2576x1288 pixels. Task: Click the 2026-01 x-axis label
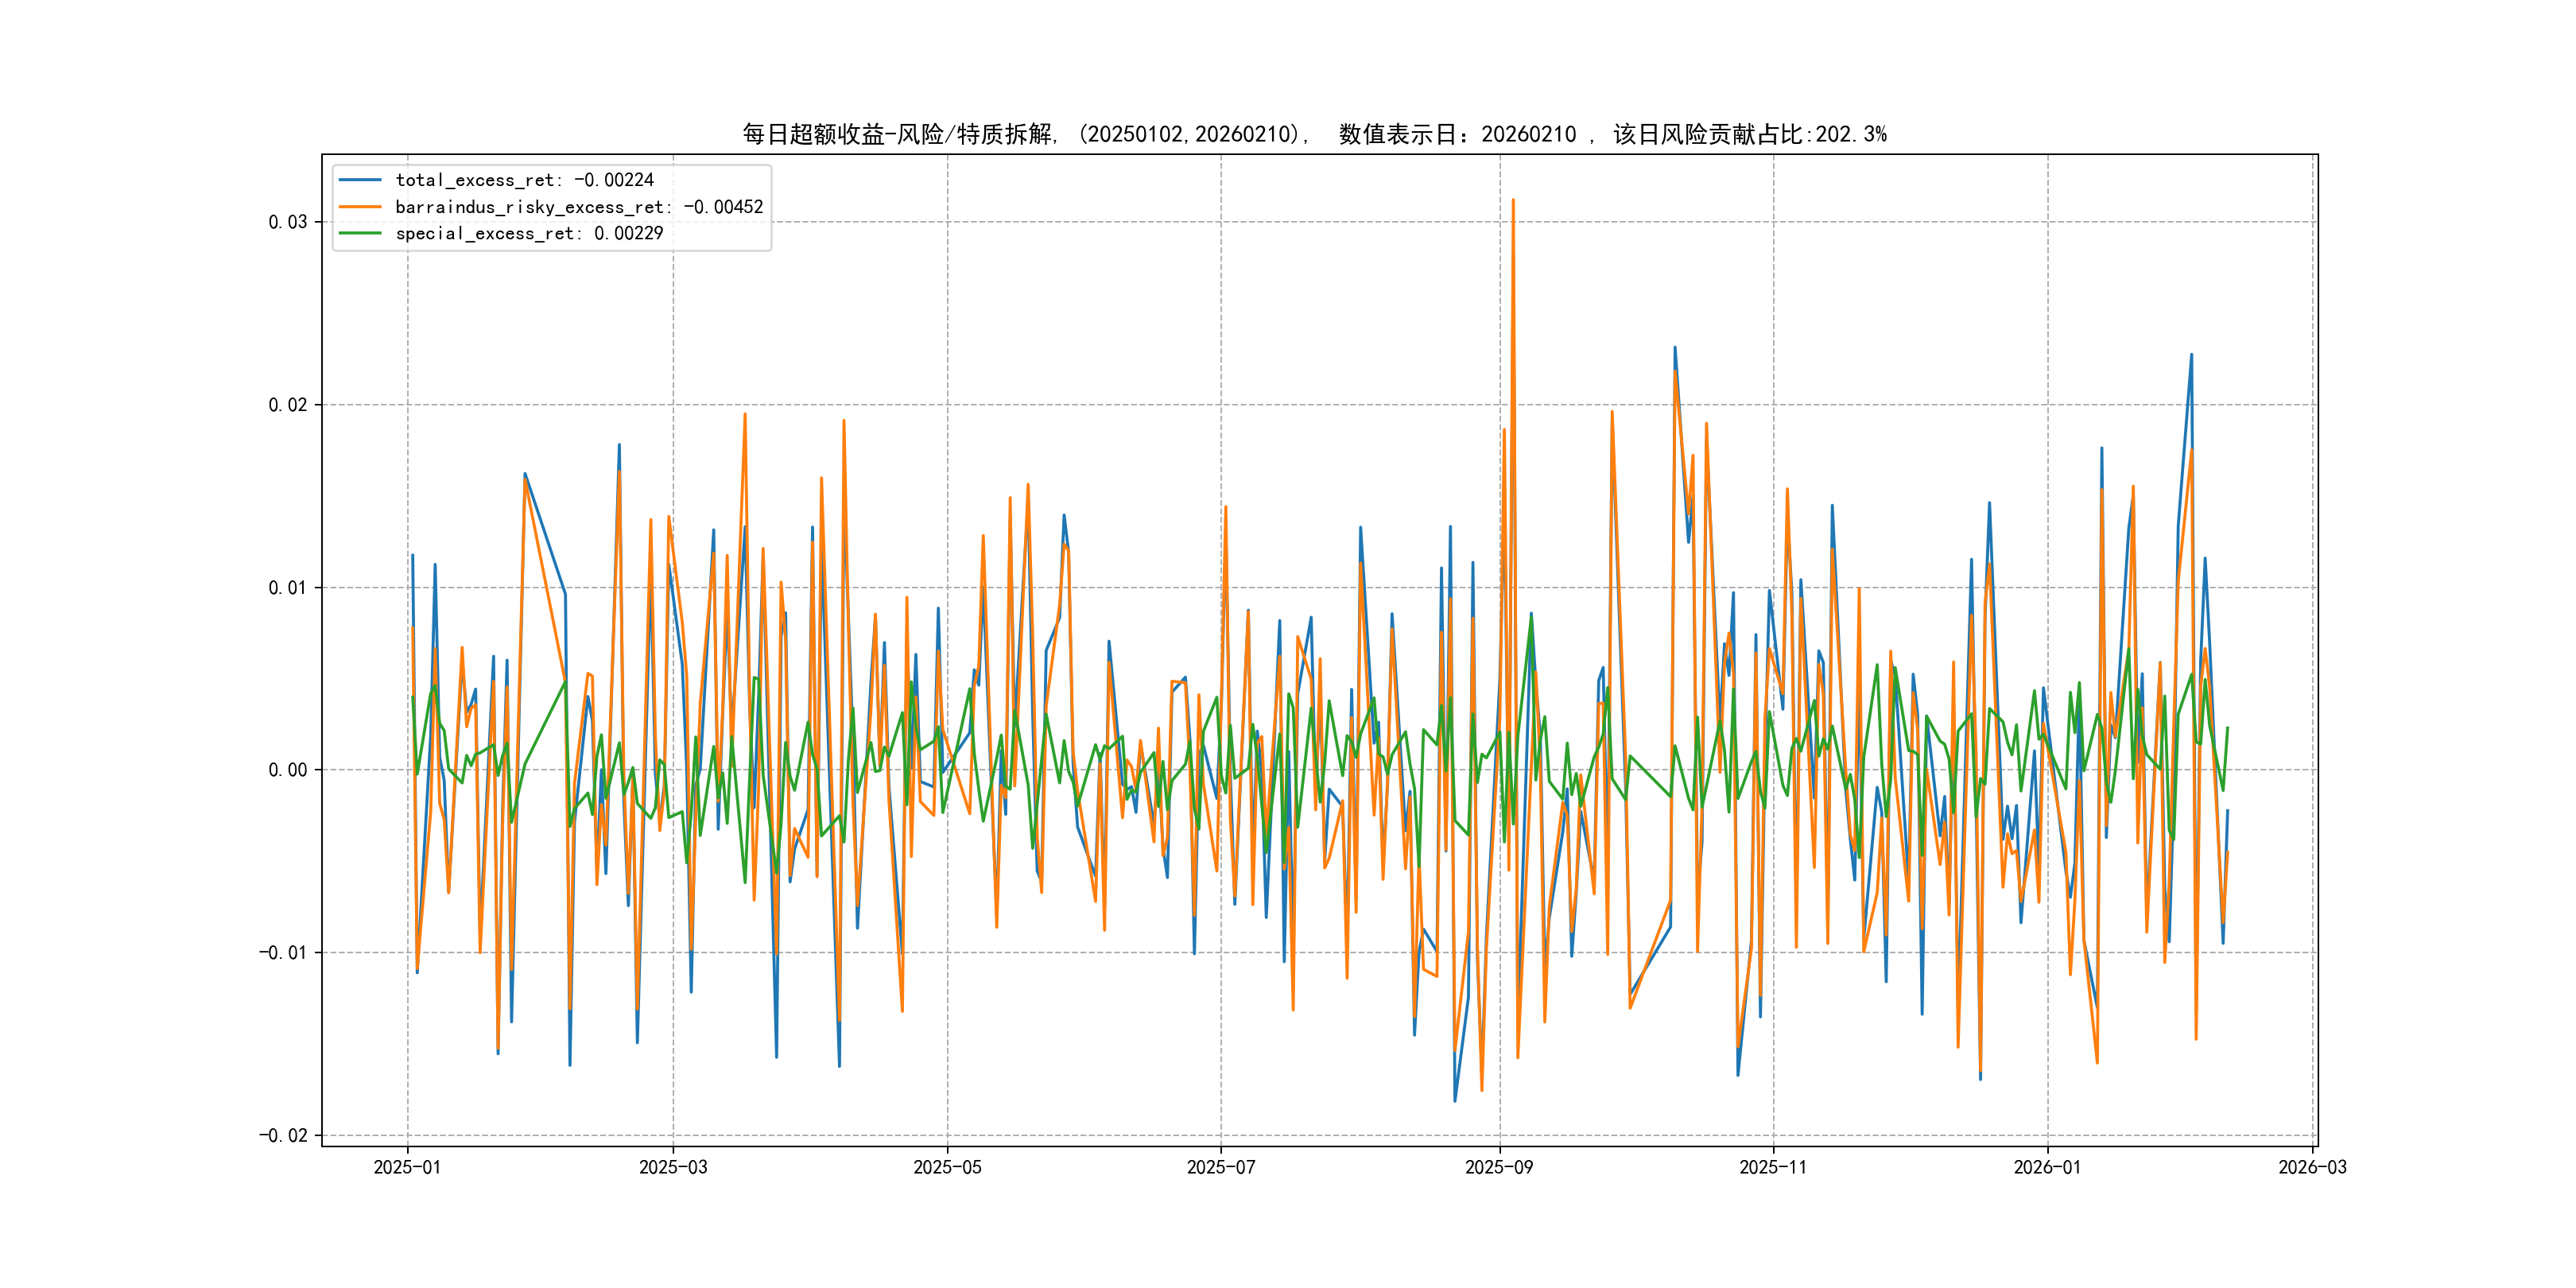2047,1167
